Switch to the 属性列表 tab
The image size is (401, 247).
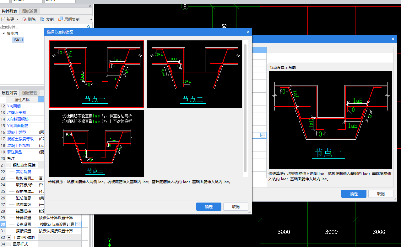[9, 93]
